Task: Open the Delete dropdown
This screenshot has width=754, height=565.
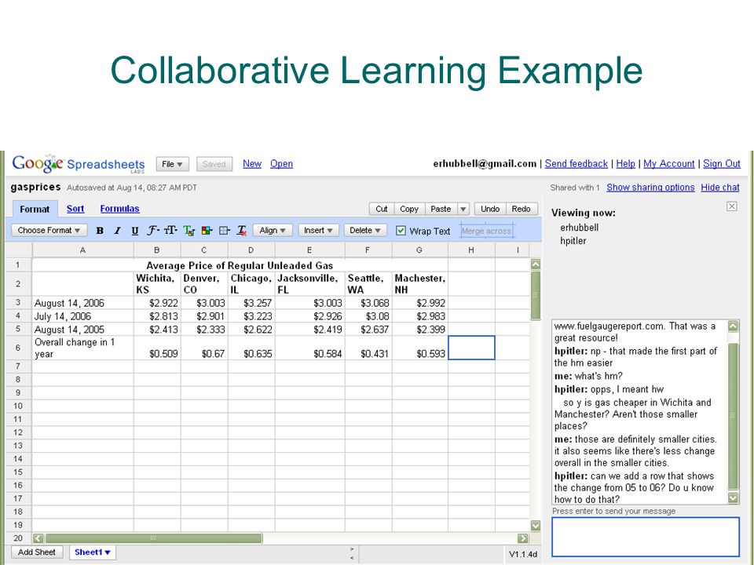Action: (365, 231)
